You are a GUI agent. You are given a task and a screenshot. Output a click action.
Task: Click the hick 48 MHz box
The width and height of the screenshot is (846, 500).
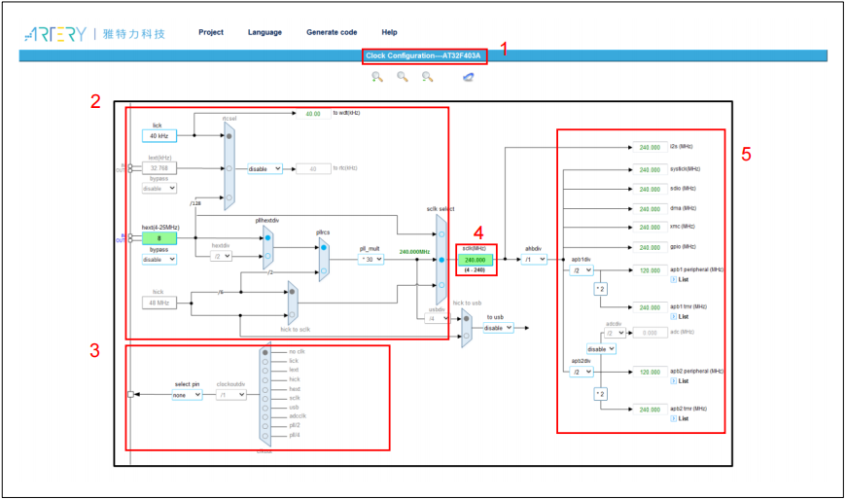(x=159, y=303)
